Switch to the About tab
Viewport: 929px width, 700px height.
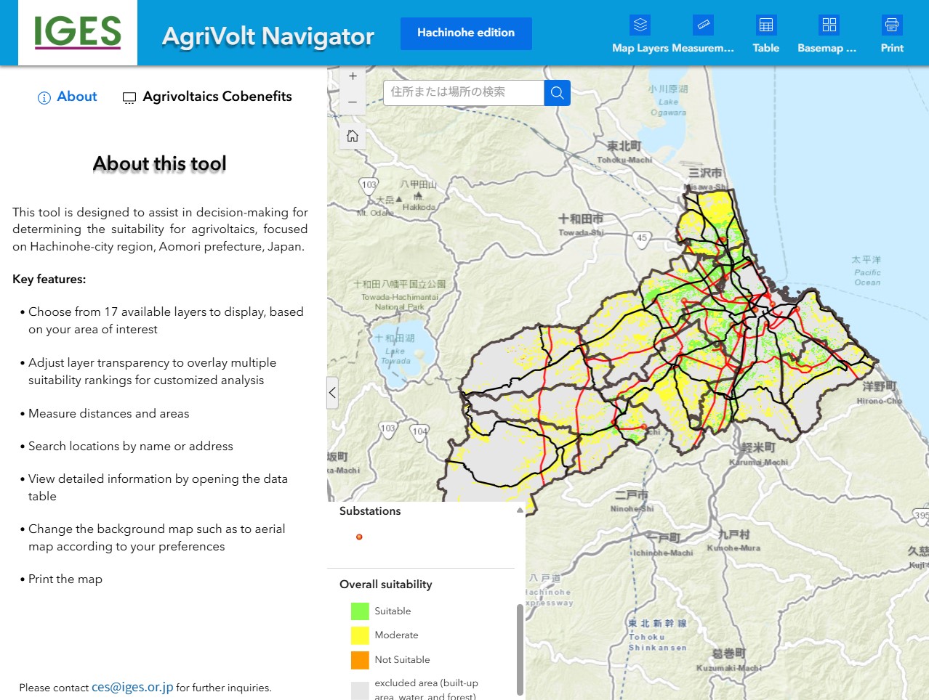coord(68,97)
